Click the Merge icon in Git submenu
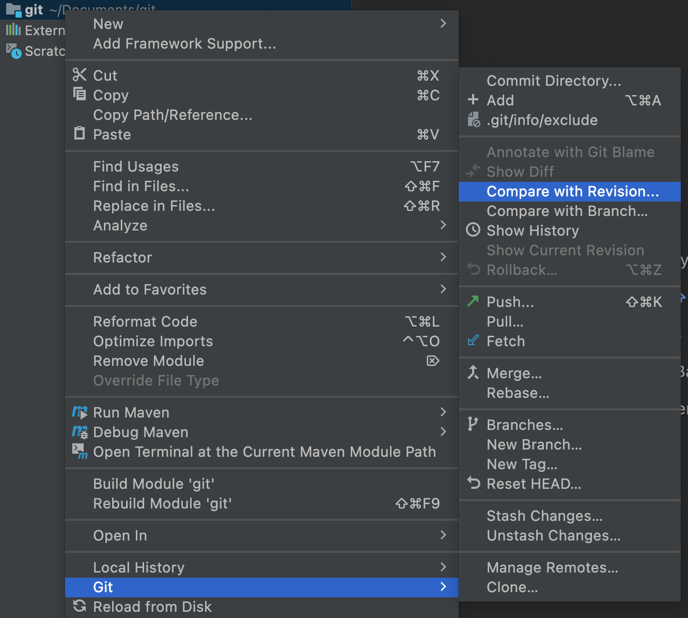Viewport: 688px width, 618px height. point(473,373)
